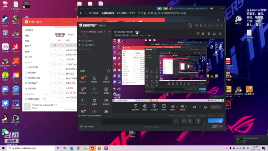This screenshot has width=268, height=151.
Task: Click ADD A GAME in Steam
Action: (x=87, y=127)
